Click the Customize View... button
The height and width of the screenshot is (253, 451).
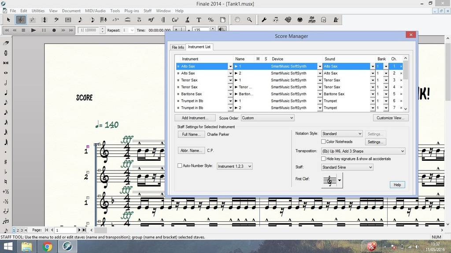391,118
